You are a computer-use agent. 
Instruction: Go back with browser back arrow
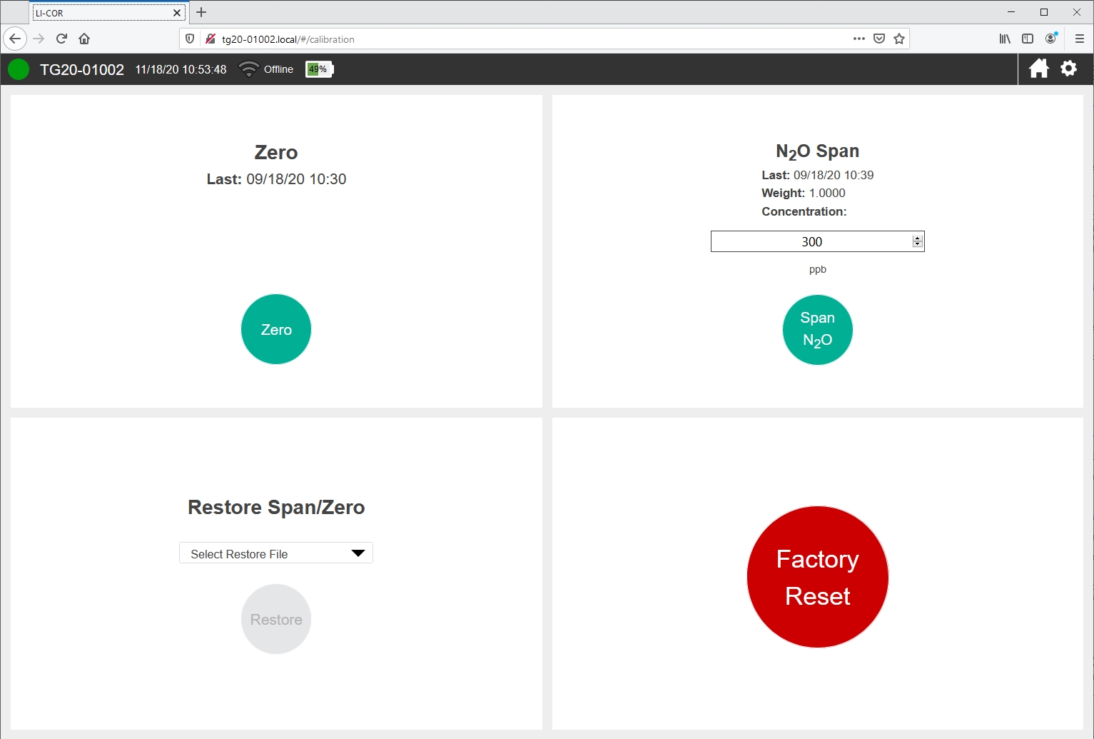tap(15, 39)
